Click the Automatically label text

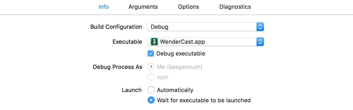coord(175,90)
